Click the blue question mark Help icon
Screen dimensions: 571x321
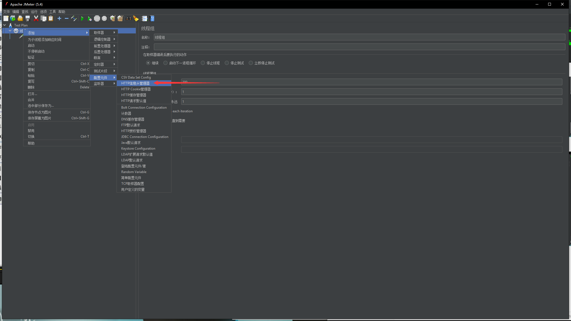tap(152, 19)
